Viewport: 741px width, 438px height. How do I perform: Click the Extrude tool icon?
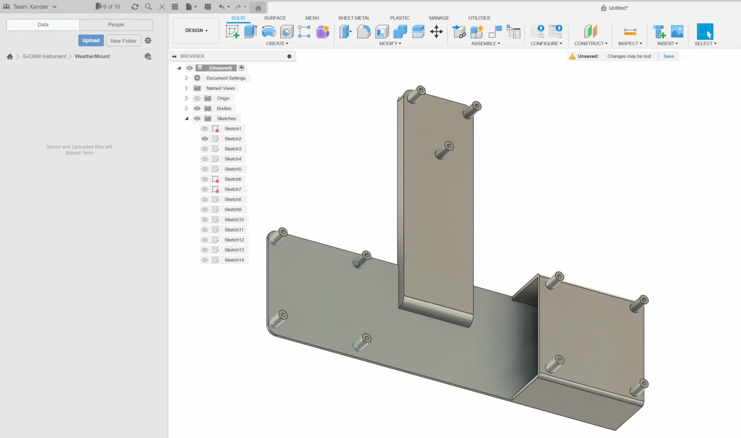click(250, 32)
